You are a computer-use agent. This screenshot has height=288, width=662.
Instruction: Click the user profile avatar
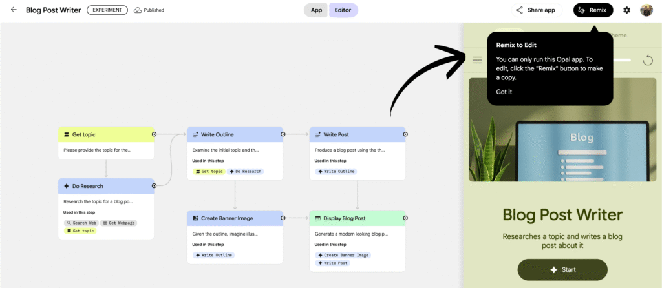tap(646, 10)
